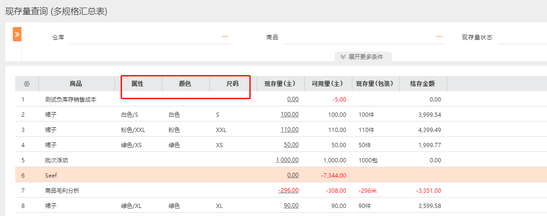This screenshot has width=547, height=216.
Task: Click the 白色/S attribute cell
Action: 138,115
